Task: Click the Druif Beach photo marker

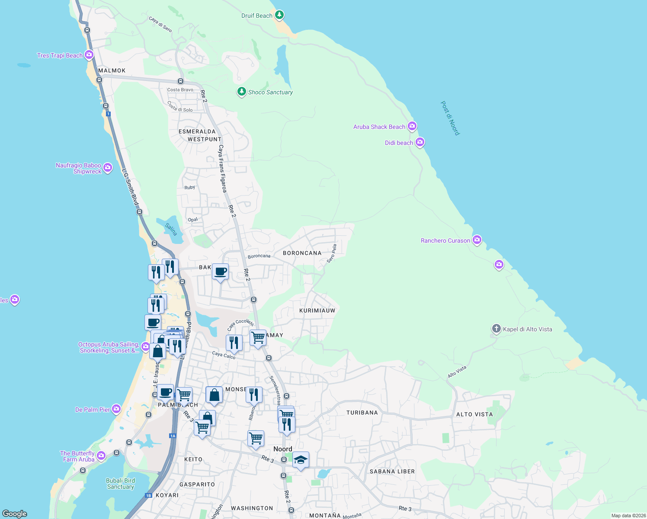Action: pyautogui.click(x=279, y=15)
